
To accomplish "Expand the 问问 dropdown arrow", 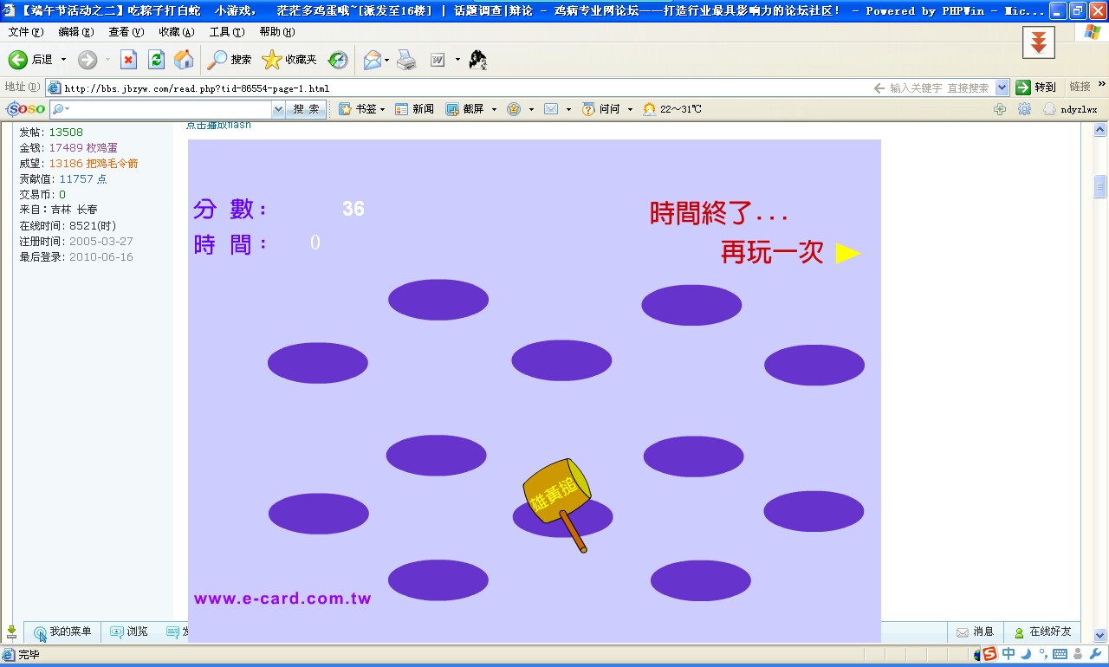I will pos(630,109).
